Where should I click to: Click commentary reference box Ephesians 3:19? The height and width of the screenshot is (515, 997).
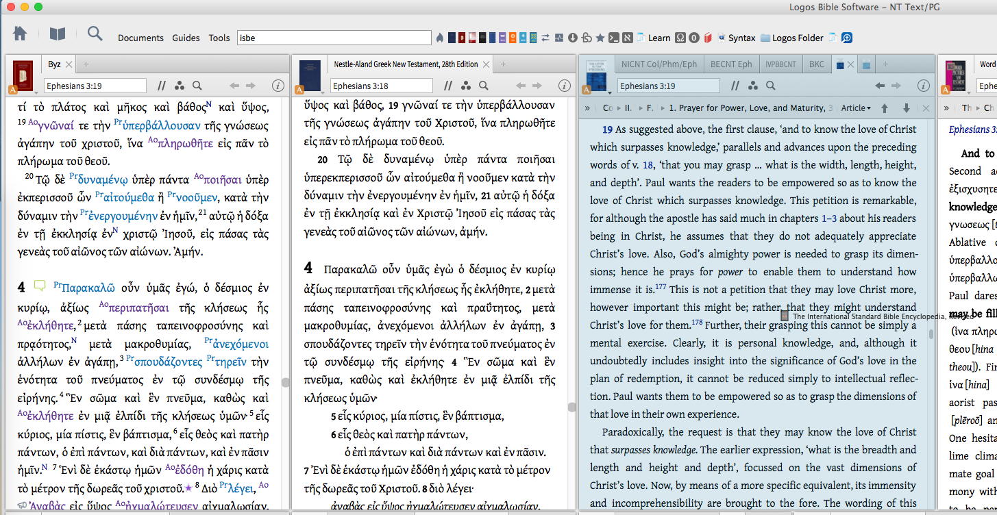[669, 86]
